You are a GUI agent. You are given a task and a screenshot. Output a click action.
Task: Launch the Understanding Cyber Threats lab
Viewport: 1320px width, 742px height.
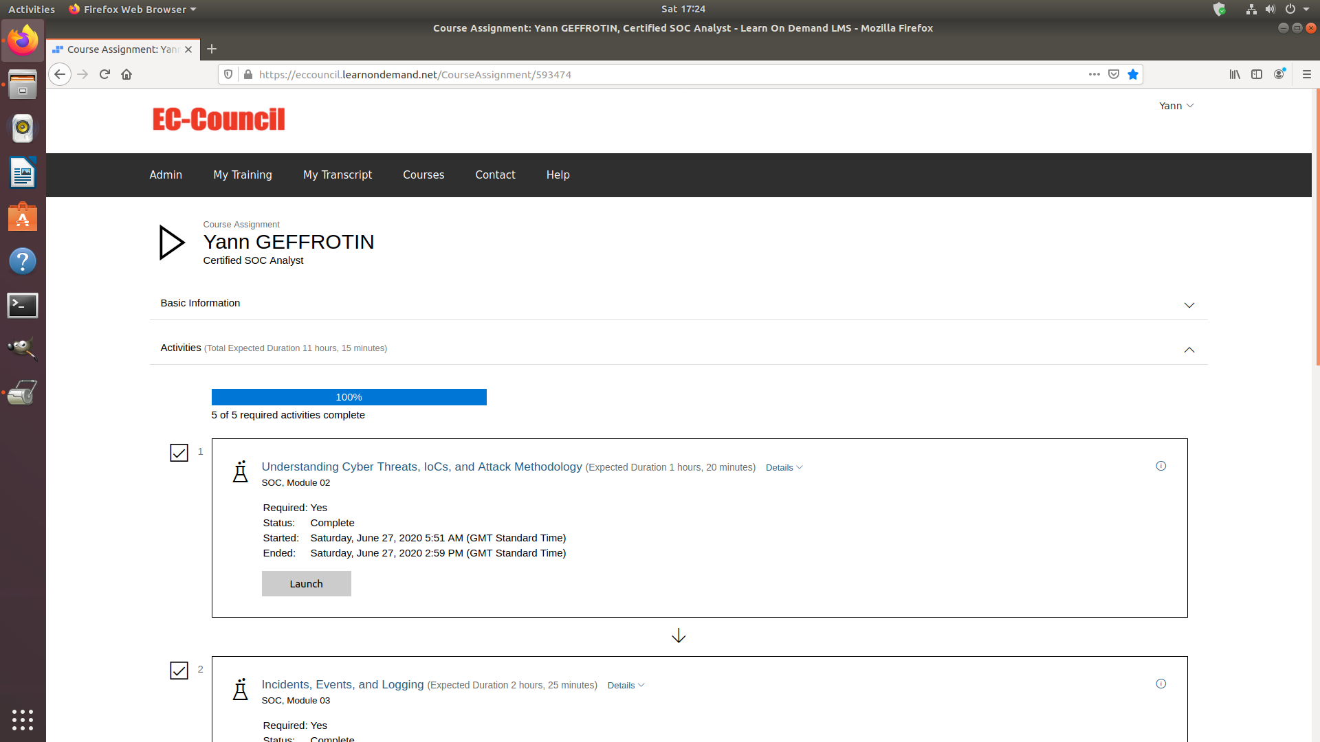(x=306, y=584)
